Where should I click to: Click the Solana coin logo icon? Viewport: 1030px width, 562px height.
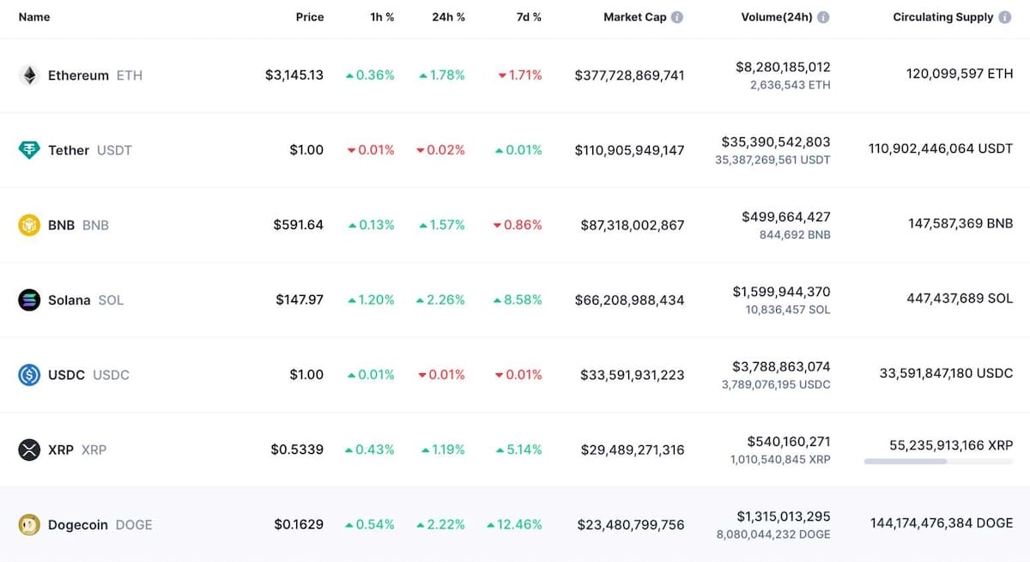[x=29, y=300]
